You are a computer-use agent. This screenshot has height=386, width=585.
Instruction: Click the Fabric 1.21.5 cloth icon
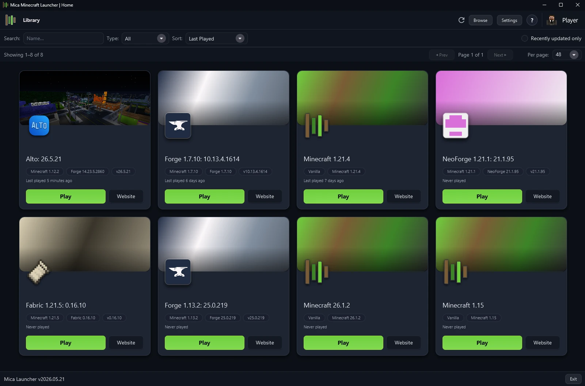[x=39, y=272]
